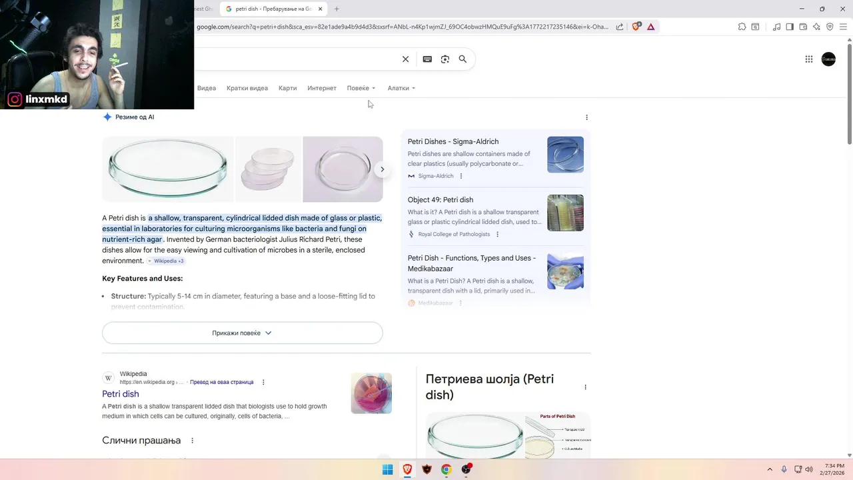Switch to the Видеа tab
Viewport: 853px width, 480px height.
coord(207,88)
